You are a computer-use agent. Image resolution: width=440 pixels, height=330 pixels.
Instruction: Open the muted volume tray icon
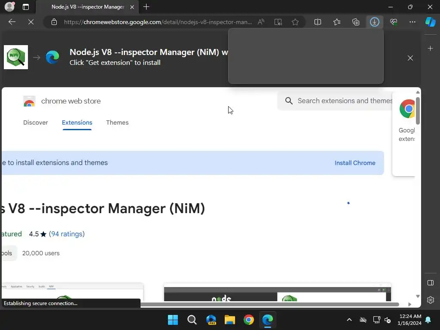388,320
